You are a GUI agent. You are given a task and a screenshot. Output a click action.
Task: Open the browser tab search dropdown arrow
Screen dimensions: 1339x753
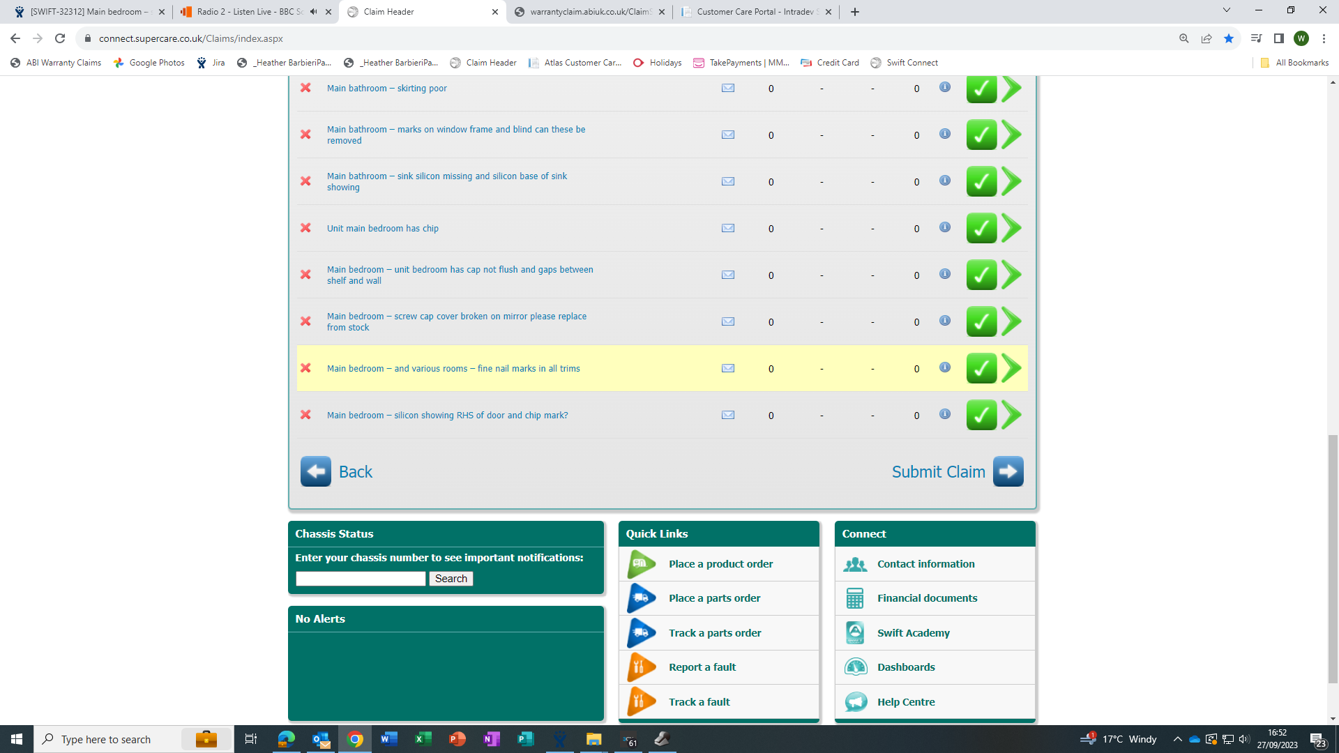[x=1226, y=11]
